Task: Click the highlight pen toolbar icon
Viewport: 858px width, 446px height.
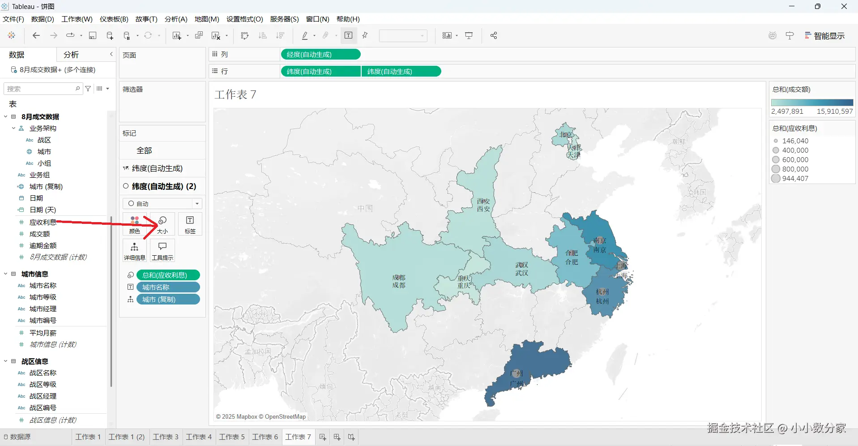Action: [x=305, y=35]
